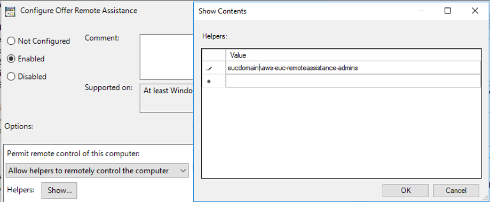Click the Supported on: label
The width and height of the screenshot is (490, 202).
(x=109, y=87)
